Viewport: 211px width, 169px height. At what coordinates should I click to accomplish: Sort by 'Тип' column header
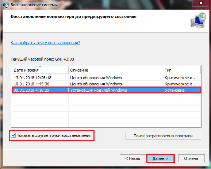182,70
